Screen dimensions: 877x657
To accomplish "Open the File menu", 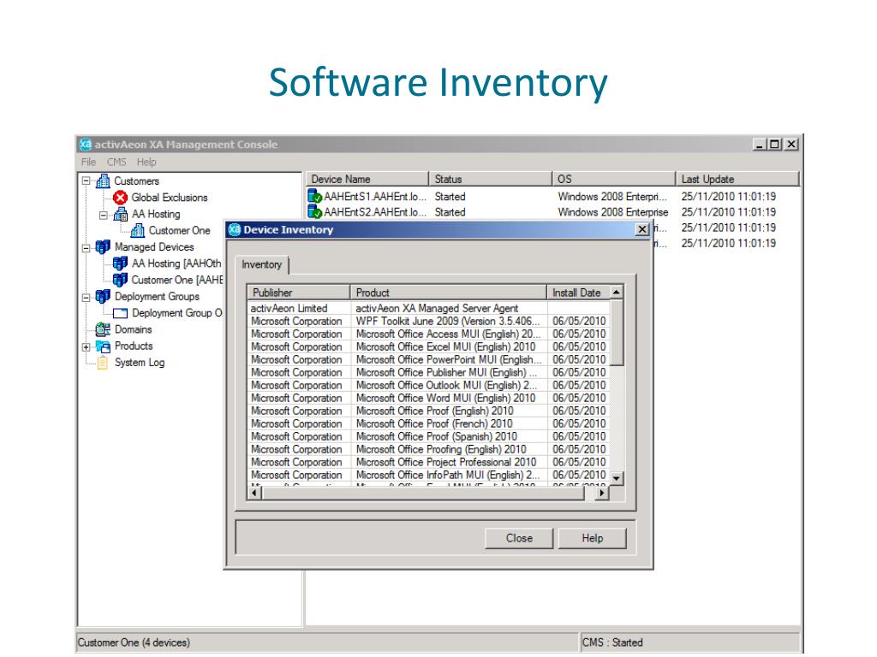I will 88,162.
